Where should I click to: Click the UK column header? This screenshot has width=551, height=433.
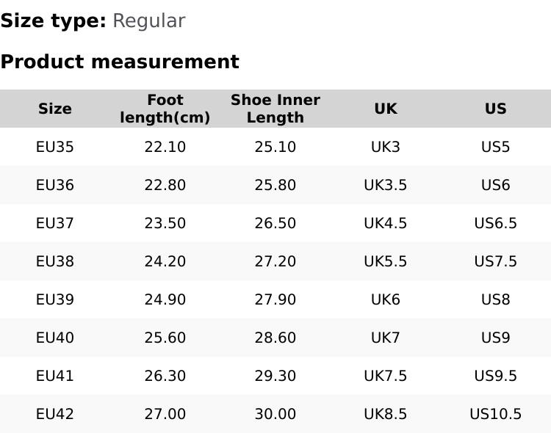coord(386,109)
